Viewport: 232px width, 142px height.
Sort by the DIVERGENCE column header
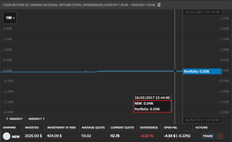[149, 127]
